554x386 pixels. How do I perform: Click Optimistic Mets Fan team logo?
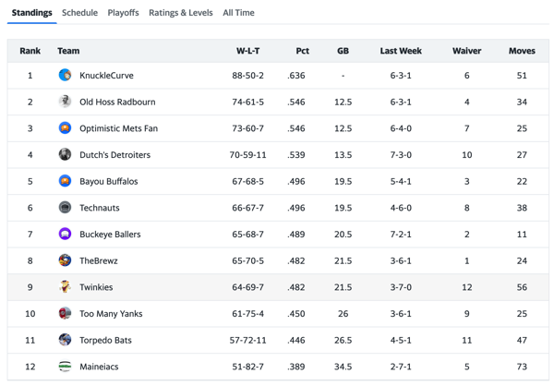pos(65,128)
